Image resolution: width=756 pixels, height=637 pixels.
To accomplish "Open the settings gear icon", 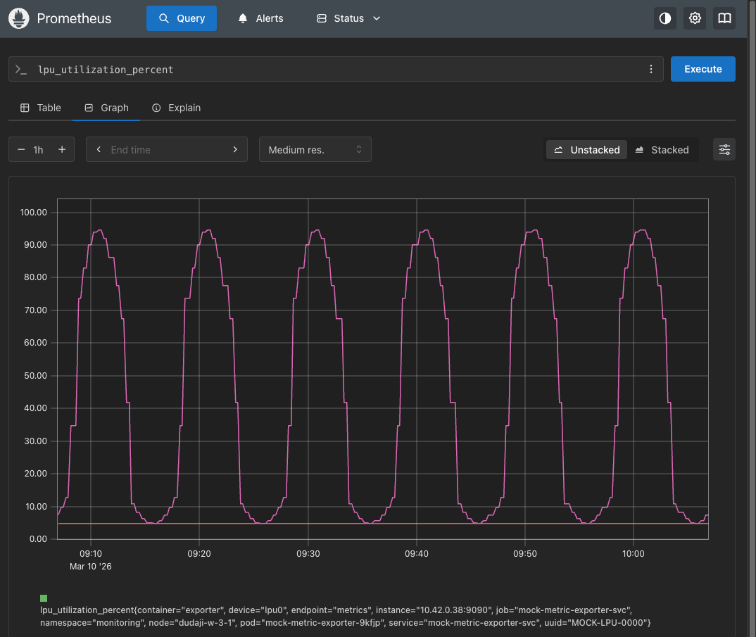I will pos(695,18).
